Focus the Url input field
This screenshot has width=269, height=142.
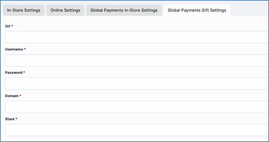click(136, 37)
